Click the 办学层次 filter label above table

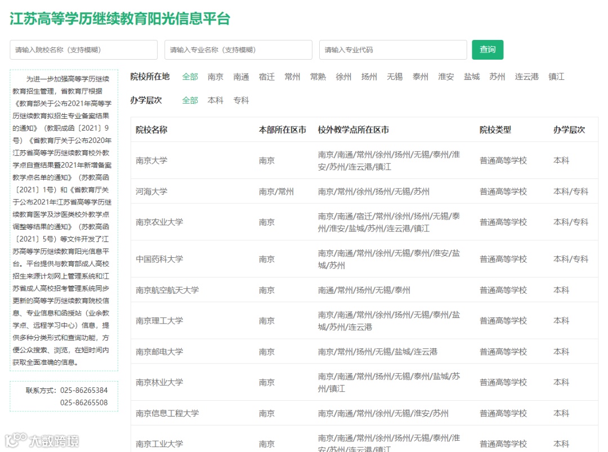146,100
